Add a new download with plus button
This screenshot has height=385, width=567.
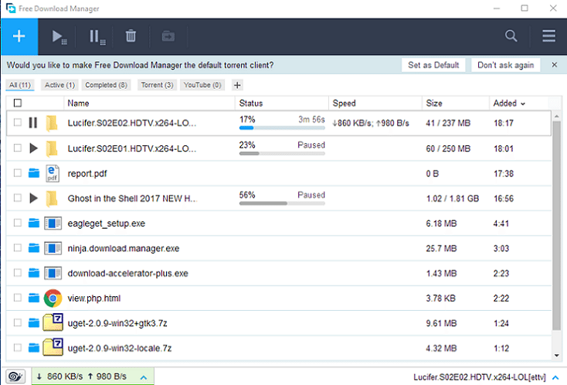19,36
